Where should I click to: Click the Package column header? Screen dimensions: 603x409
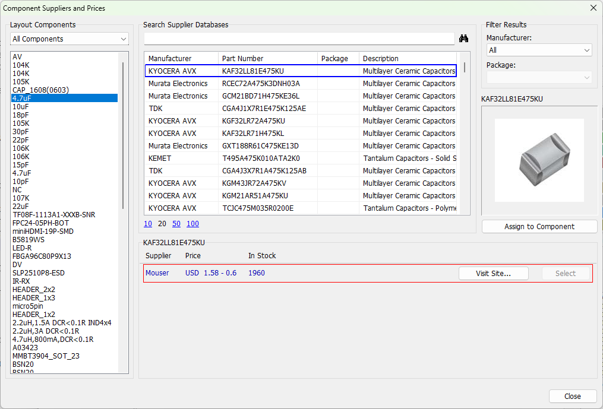click(339, 58)
